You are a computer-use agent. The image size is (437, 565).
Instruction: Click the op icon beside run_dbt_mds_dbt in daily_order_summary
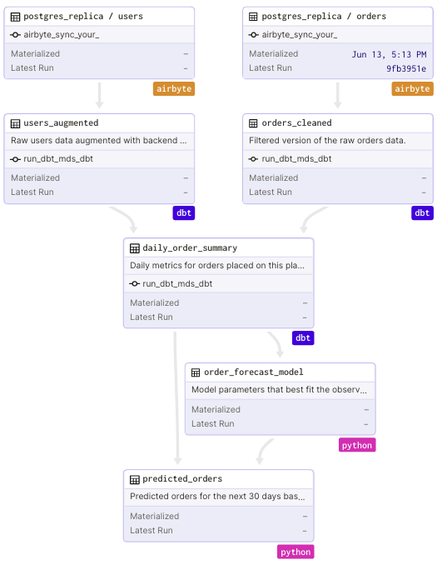pyautogui.click(x=134, y=284)
